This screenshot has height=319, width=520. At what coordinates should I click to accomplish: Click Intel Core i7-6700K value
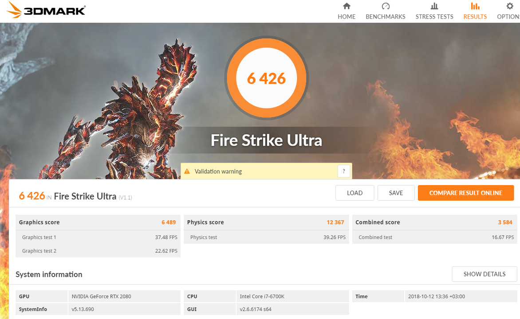pyautogui.click(x=262, y=296)
